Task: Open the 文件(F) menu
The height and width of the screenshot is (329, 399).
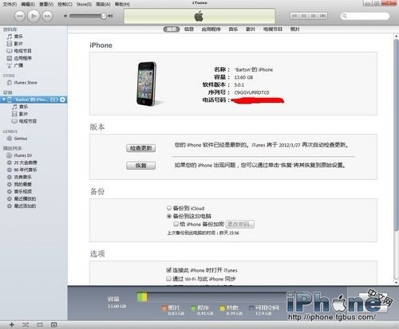Action: click(10, 4)
